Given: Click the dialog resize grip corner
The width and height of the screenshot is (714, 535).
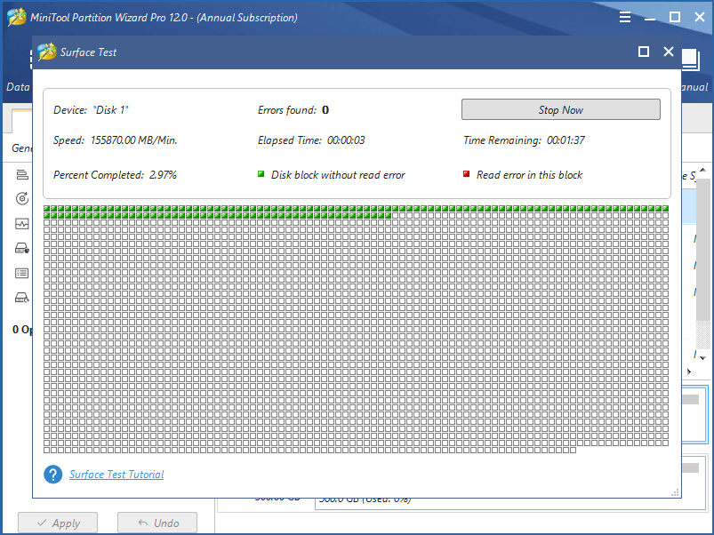Looking at the screenshot, I should tap(675, 492).
